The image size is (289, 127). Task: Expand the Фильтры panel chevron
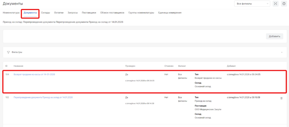[281, 52]
